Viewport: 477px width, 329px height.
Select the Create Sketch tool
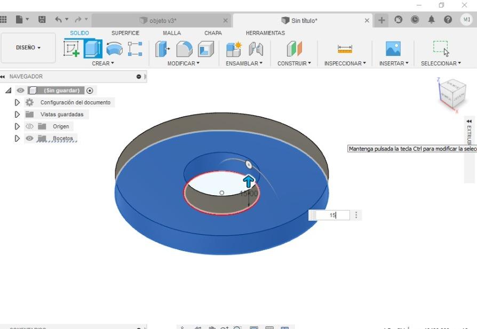click(71, 49)
